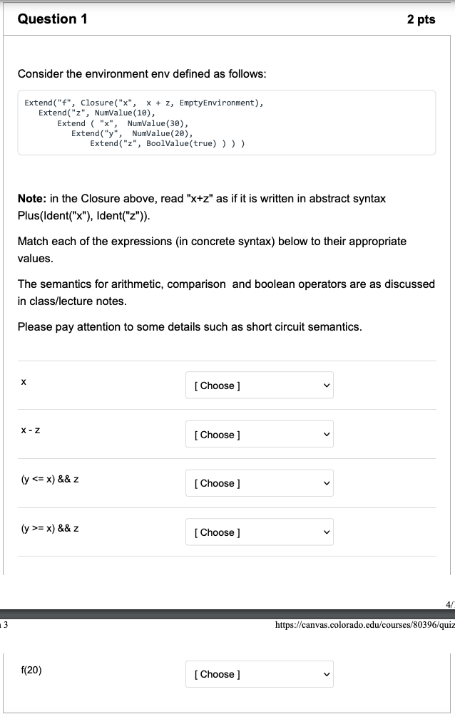Image resolution: width=455 pixels, height=714 pixels.
Task: Click the x - z expression label
Action: point(29,430)
